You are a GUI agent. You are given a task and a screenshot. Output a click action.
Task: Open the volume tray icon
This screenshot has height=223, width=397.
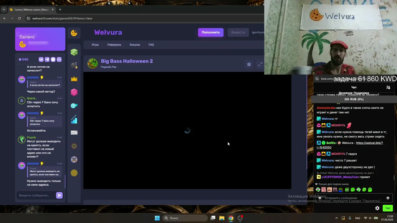[x=370, y=218]
